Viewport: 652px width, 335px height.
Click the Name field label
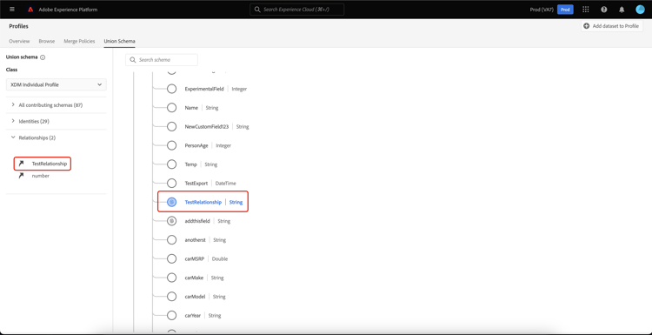tap(191, 108)
